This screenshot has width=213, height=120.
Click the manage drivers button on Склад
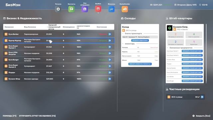[140, 40]
